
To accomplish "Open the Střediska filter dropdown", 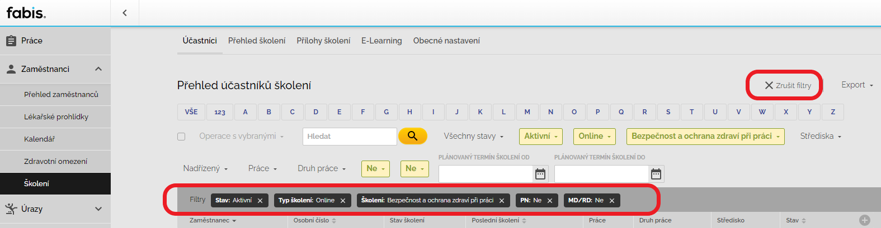I will tap(821, 136).
